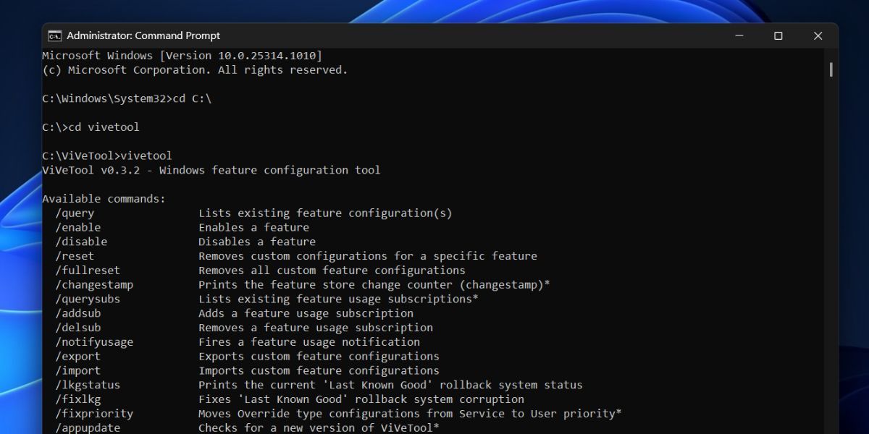
Task: Click the /changestamp command name
Action: pyautogui.click(x=94, y=285)
